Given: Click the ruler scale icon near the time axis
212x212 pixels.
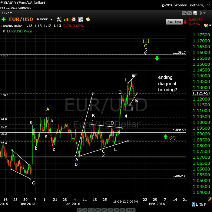Looking at the screenshot, I should 210,199.
